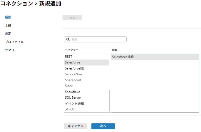Click the magnifier search icon

click(68, 39)
